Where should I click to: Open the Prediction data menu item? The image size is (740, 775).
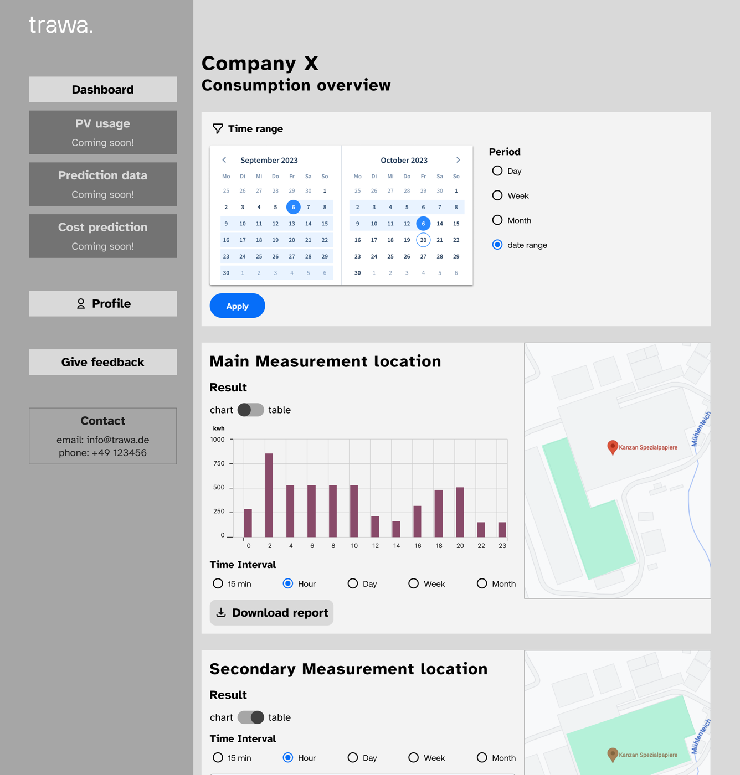pos(103,184)
